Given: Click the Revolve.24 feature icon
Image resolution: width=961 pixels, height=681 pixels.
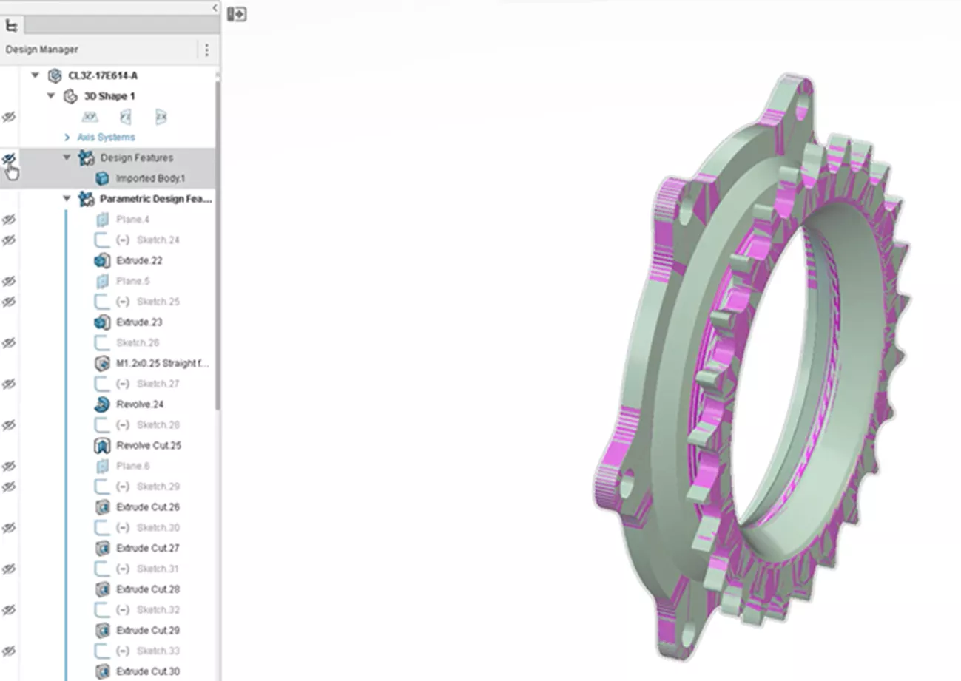Looking at the screenshot, I should click(x=101, y=404).
